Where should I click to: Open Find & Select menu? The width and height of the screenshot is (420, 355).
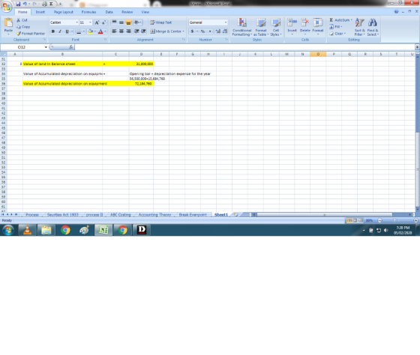click(373, 27)
